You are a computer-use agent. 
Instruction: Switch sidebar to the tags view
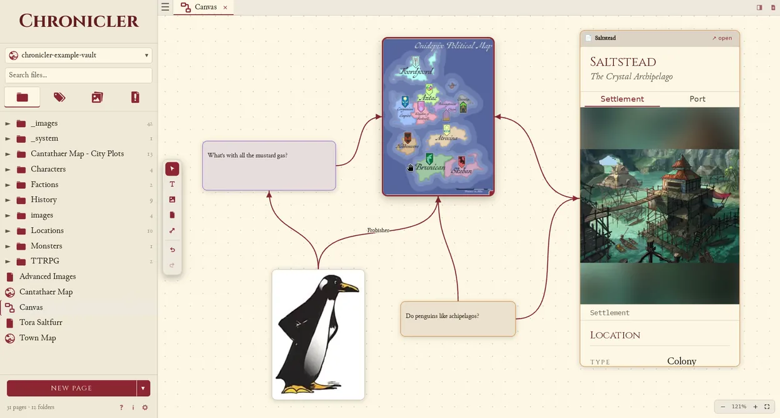tap(59, 97)
